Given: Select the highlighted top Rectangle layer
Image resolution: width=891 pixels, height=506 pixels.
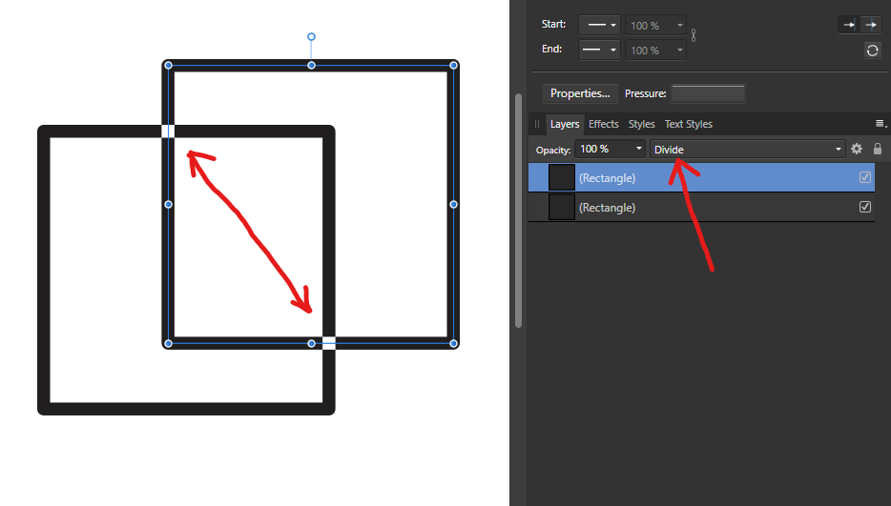Looking at the screenshot, I should point(701,178).
